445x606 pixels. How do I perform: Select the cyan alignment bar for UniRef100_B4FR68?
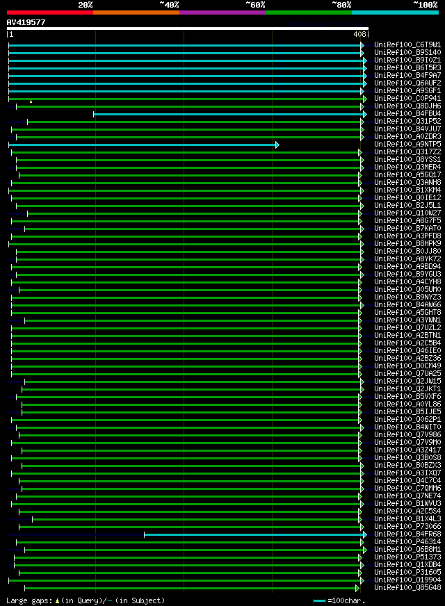pyautogui.click(x=254, y=535)
